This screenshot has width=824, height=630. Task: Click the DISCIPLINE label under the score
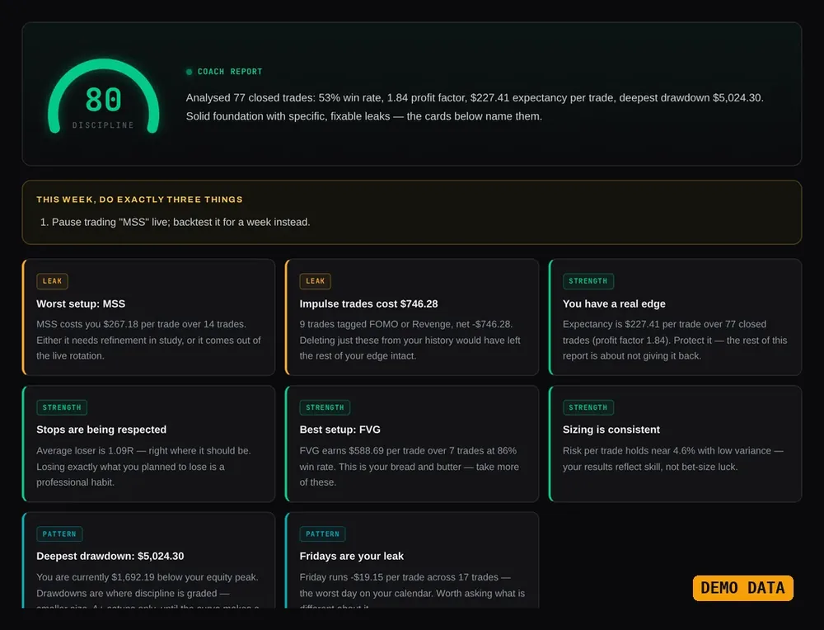coord(104,125)
